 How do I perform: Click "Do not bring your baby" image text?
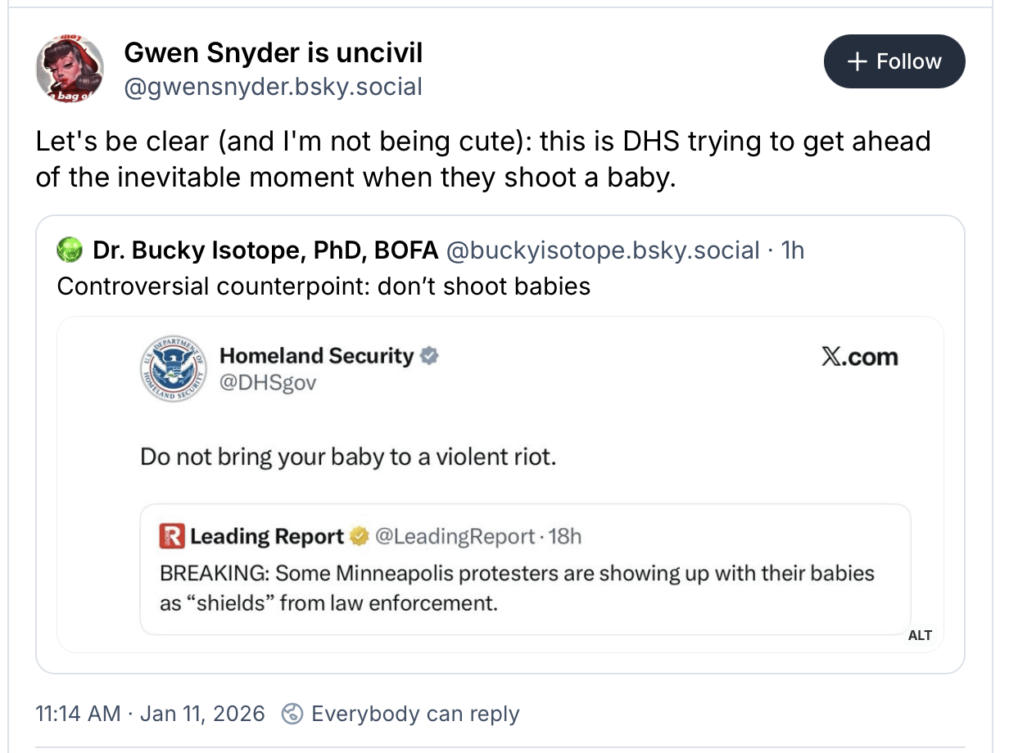pyautogui.click(x=348, y=457)
